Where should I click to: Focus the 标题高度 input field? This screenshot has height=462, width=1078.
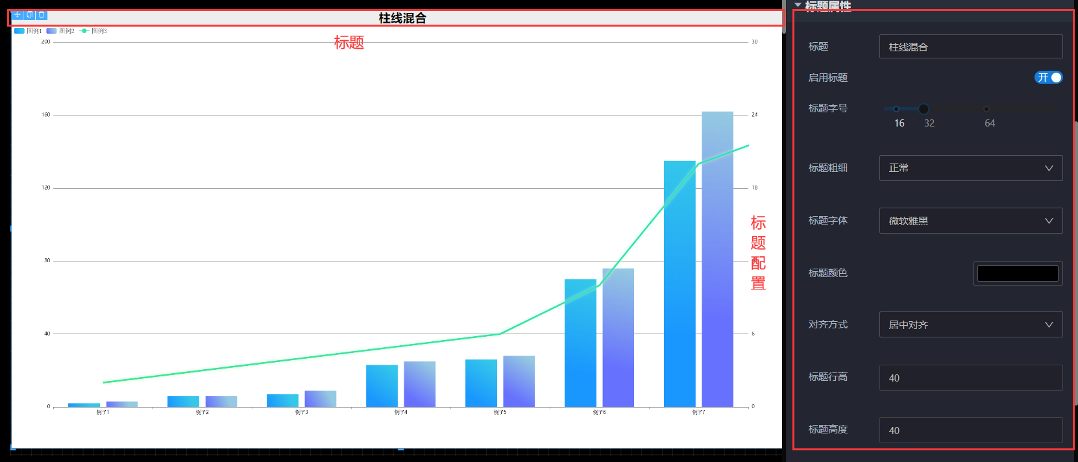coord(970,430)
